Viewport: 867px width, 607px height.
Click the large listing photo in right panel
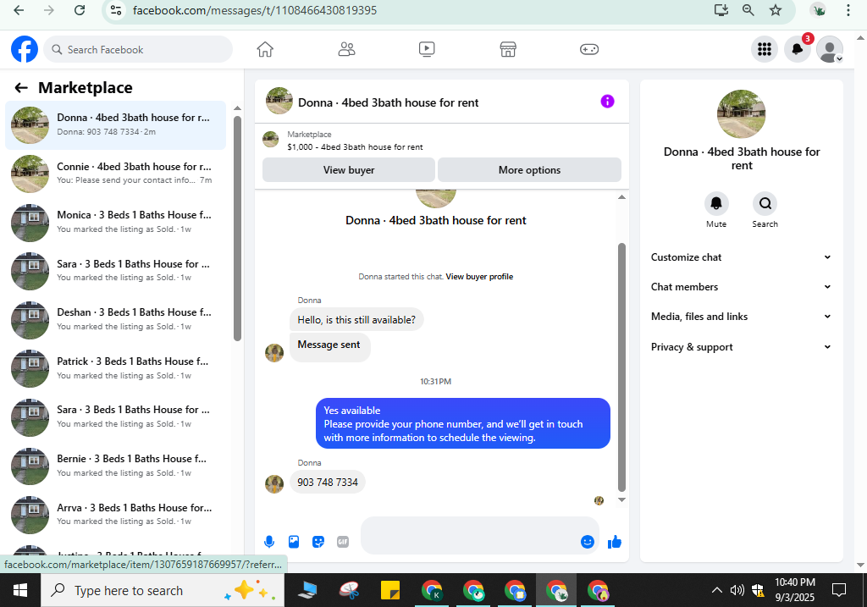point(741,114)
